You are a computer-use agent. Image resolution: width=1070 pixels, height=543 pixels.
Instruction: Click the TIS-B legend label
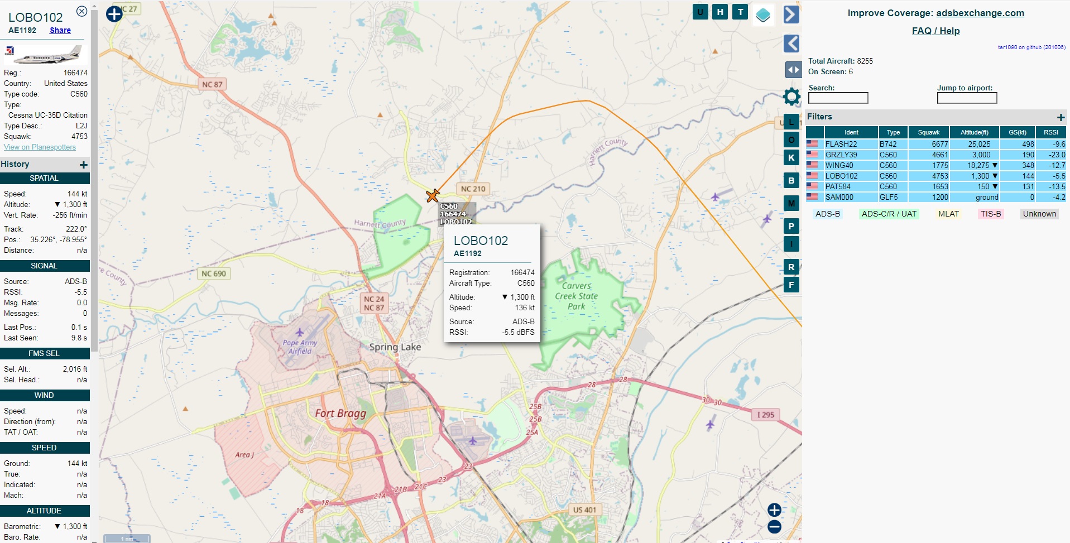(991, 214)
